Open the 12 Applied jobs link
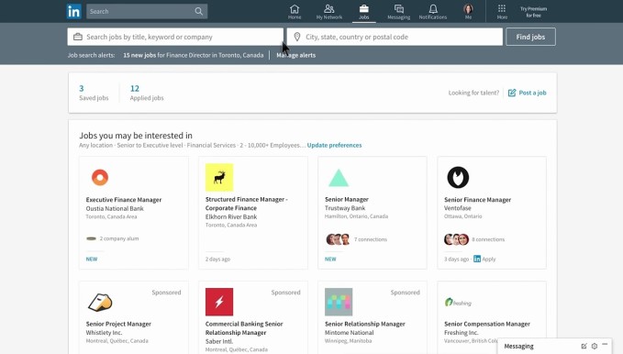The height and width of the screenshot is (354, 623). (147, 93)
